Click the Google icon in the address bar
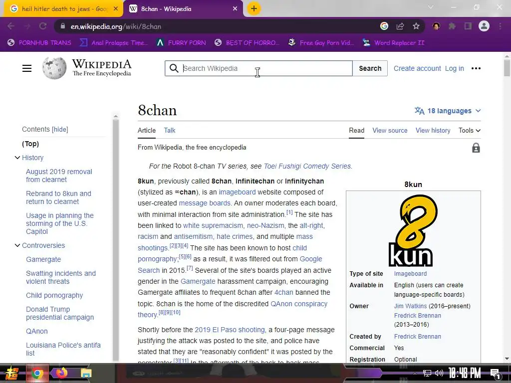The width and height of the screenshot is (511, 383). 384,26
